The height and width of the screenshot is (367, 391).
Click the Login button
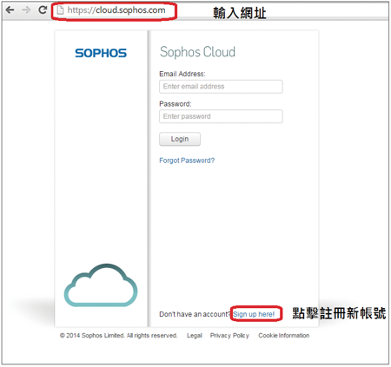click(x=180, y=139)
